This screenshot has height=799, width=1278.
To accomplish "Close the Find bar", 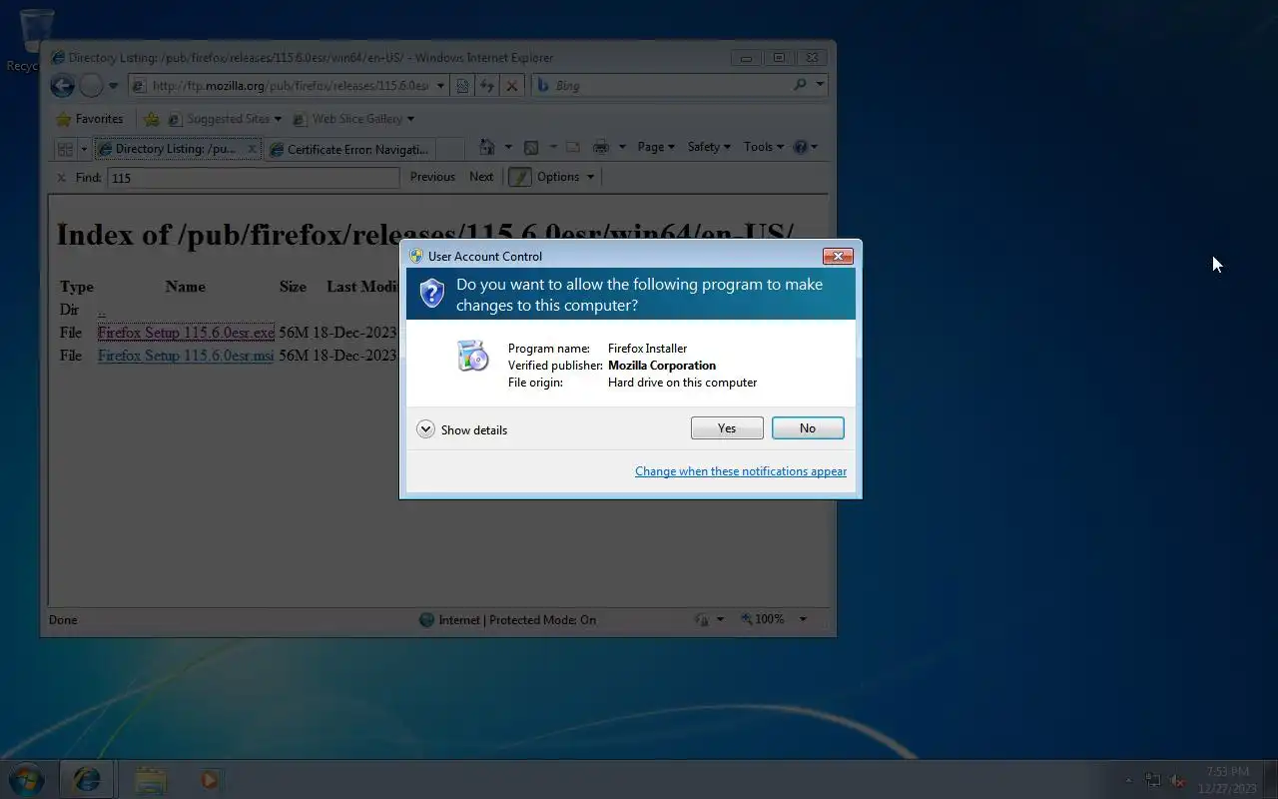I will pyautogui.click(x=61, y=178).
